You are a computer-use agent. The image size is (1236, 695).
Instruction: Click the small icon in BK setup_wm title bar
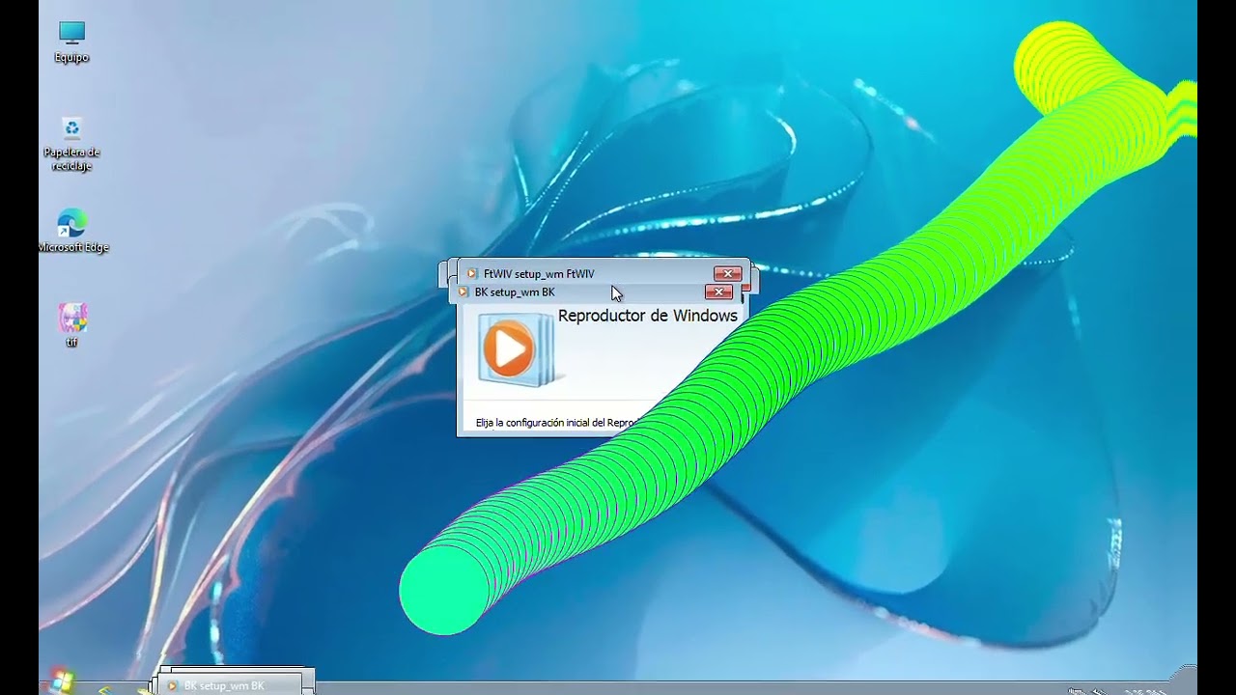pos(463,292)
